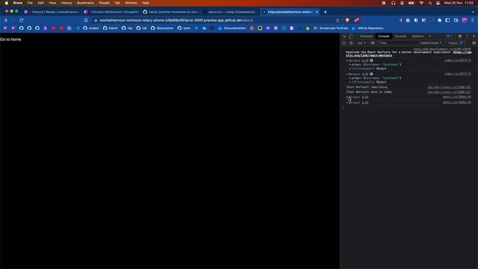
Task: Switch to the Nextjs Dynamic Hostname GitHub tab
Action: coord(171,12)
